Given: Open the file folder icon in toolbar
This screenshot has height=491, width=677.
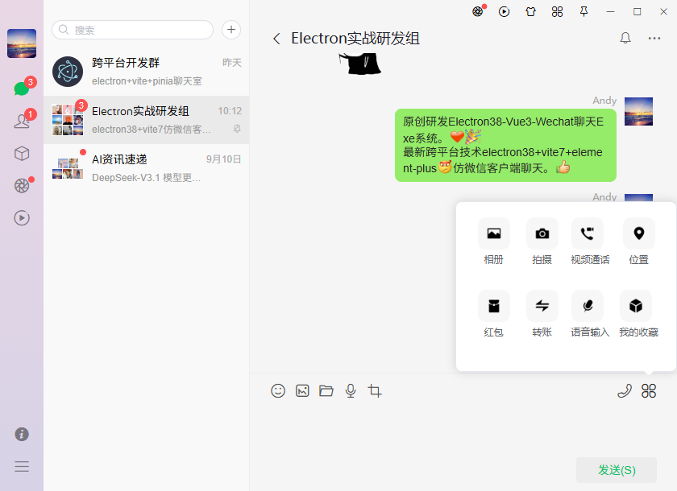Looking at the screenshot, I should [x=326, y=391].
